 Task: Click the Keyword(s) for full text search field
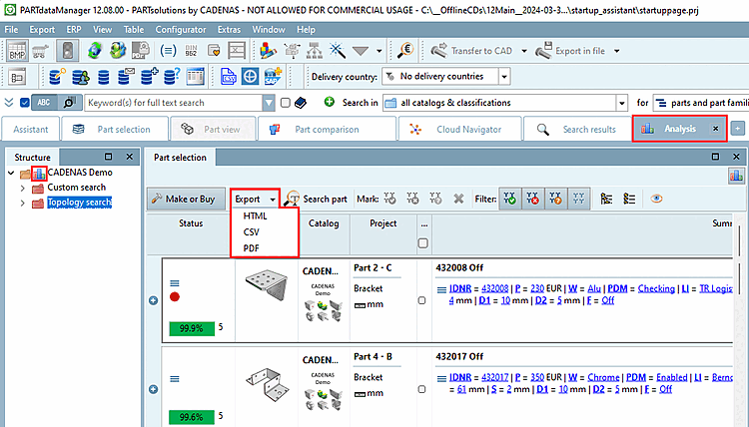(174, 103)
